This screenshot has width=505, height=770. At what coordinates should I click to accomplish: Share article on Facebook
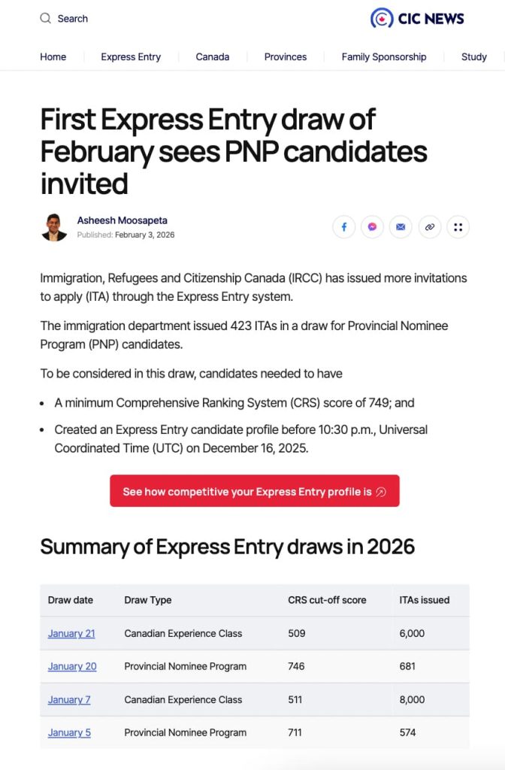click(x=343, y=226)
